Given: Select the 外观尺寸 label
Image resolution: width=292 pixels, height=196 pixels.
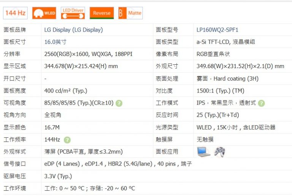Looking at the screenshot, I should 167,66.
